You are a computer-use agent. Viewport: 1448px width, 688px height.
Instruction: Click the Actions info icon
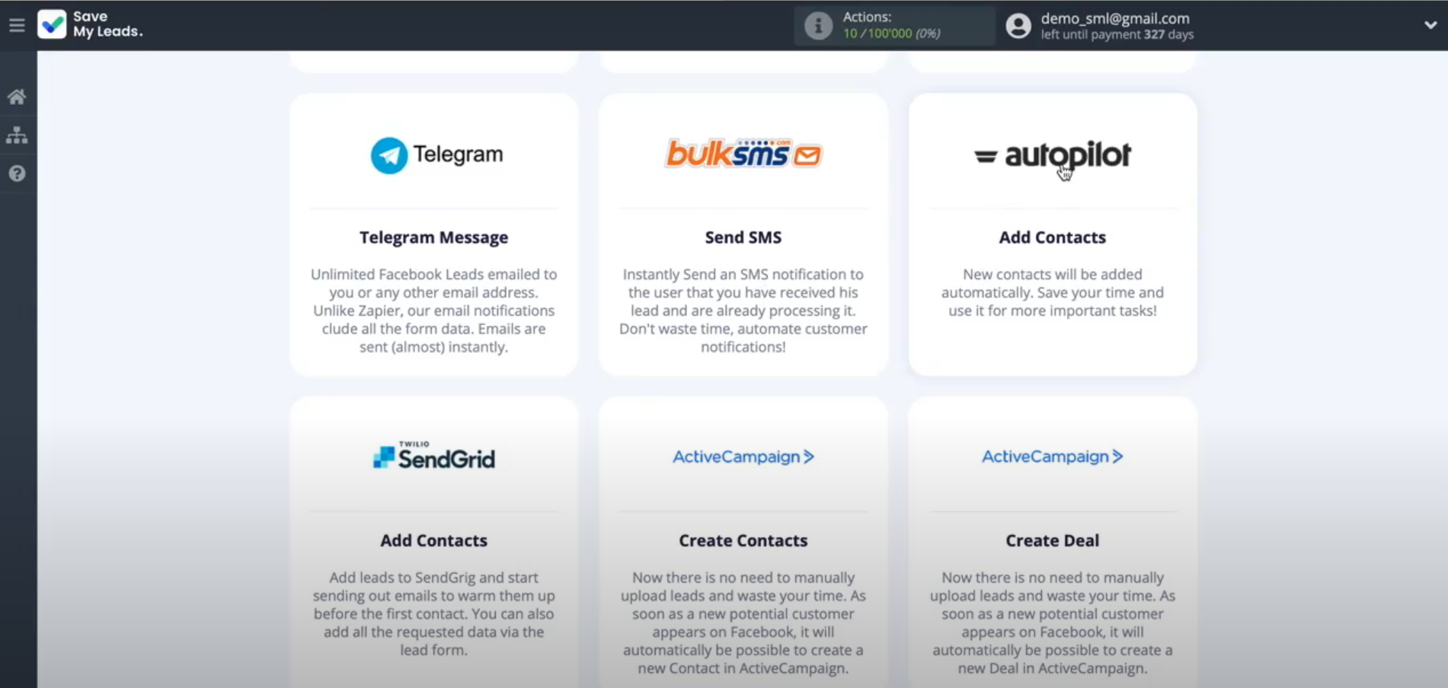point(818,25)
